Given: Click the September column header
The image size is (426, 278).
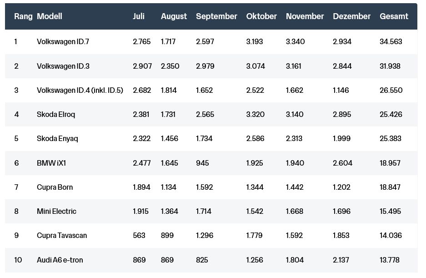Looking at the screenshot, I should pyautogui.click(x=216, y=16).
